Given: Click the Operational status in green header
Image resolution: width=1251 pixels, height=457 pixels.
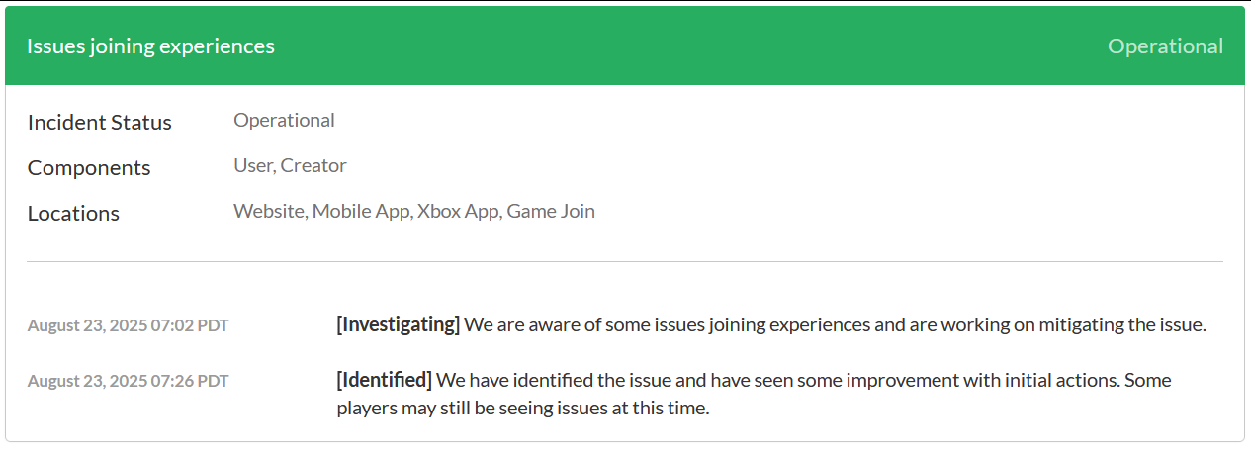Looking at the screenshot, I should (1165, 46).
